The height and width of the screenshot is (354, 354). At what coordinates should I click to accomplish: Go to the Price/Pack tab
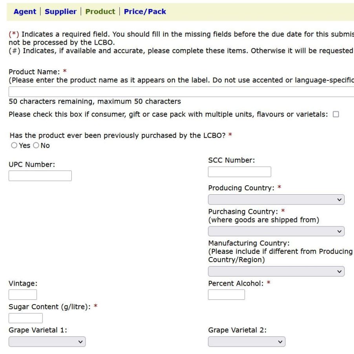click(x=145, y=12)
